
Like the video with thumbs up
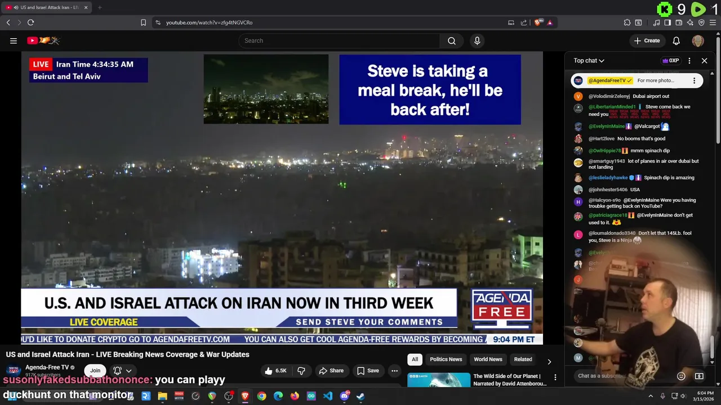coord(275,371)
